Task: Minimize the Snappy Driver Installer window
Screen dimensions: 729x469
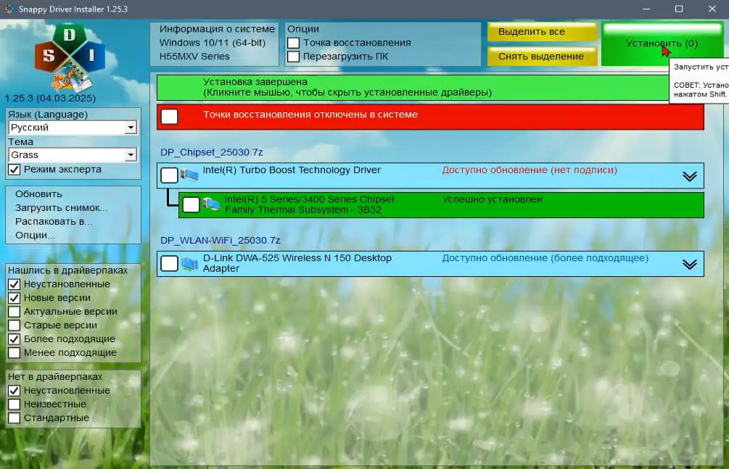Action: [x=646, y=9]
